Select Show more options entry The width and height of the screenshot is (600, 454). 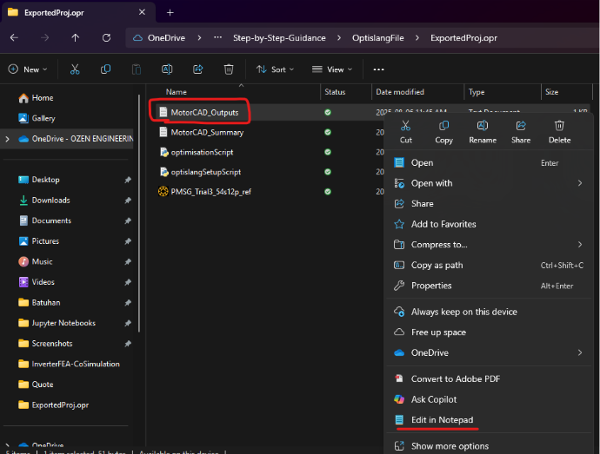pyautogui.click(x=449, y=446)
